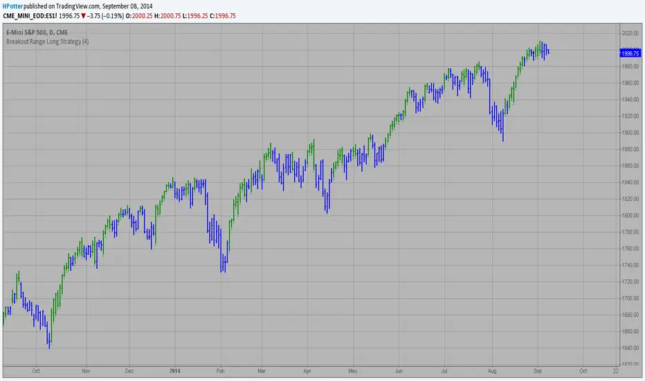Click the Sep date axis label

538,371
